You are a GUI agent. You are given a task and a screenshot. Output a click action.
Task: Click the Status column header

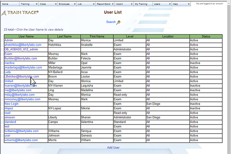click(206, 36)
